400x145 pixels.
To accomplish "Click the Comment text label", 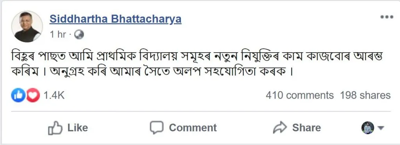I will pos(193,127).
